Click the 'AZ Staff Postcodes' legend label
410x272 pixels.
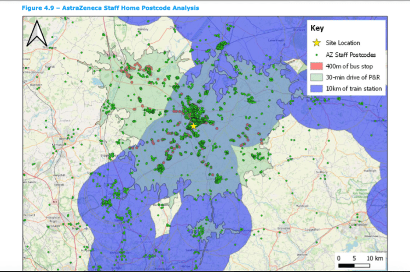[350, 55]
